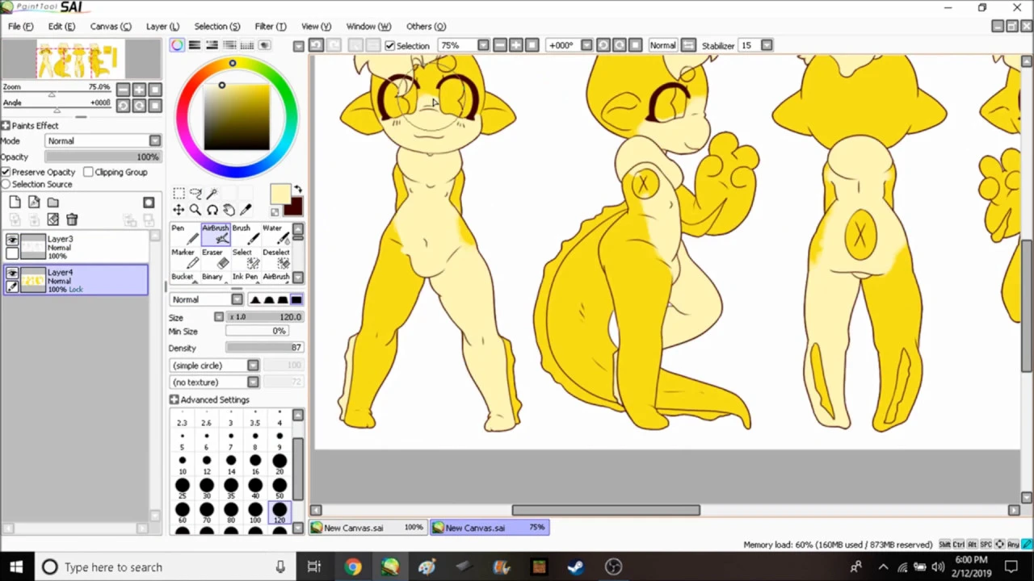The image size is (1034, 581).
Task: Adjust the brush Density slider
Action: pos(264,348)
